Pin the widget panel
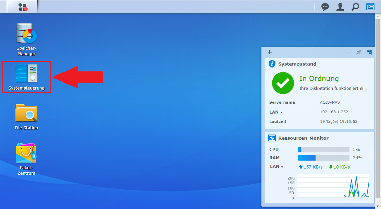Screen dimensions: 381x209 [x=359, y=52]
